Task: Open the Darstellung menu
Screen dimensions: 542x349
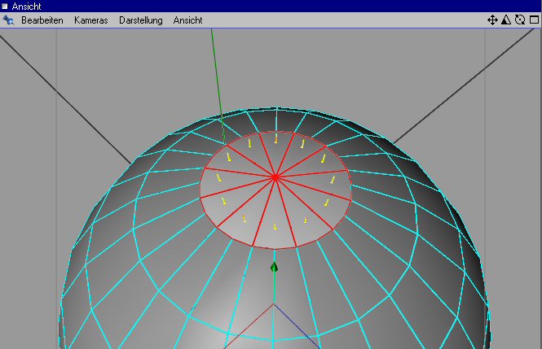Action: pos(140,20)
